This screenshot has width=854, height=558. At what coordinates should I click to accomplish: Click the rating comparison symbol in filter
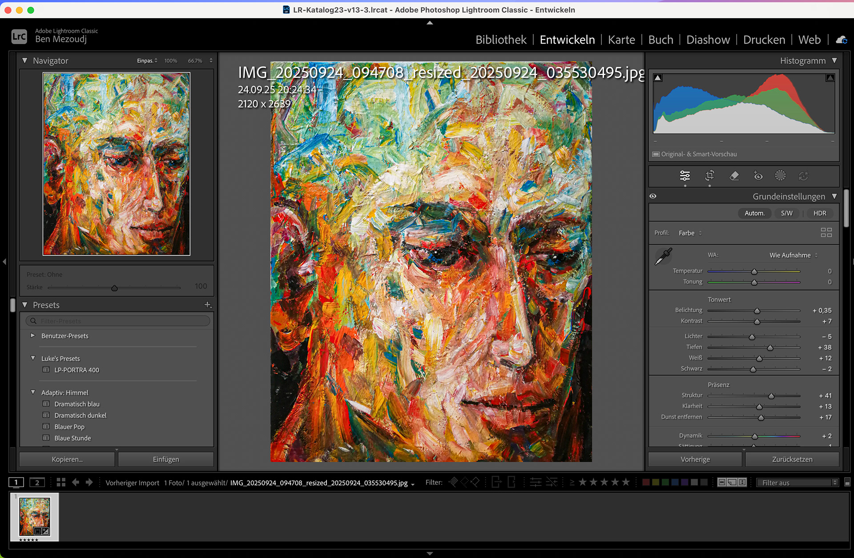[x=572, y=482]
